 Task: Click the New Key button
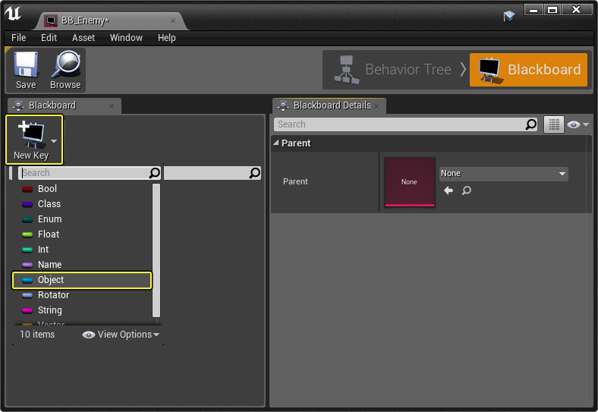[31, 140]
